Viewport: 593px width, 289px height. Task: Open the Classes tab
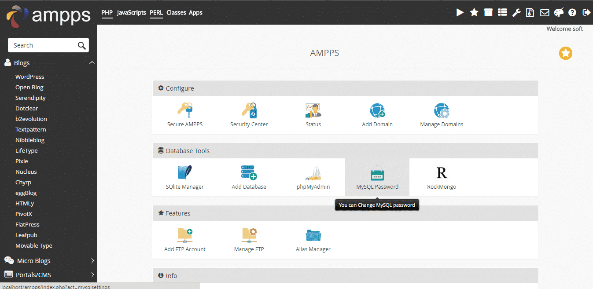pos(176,12)
